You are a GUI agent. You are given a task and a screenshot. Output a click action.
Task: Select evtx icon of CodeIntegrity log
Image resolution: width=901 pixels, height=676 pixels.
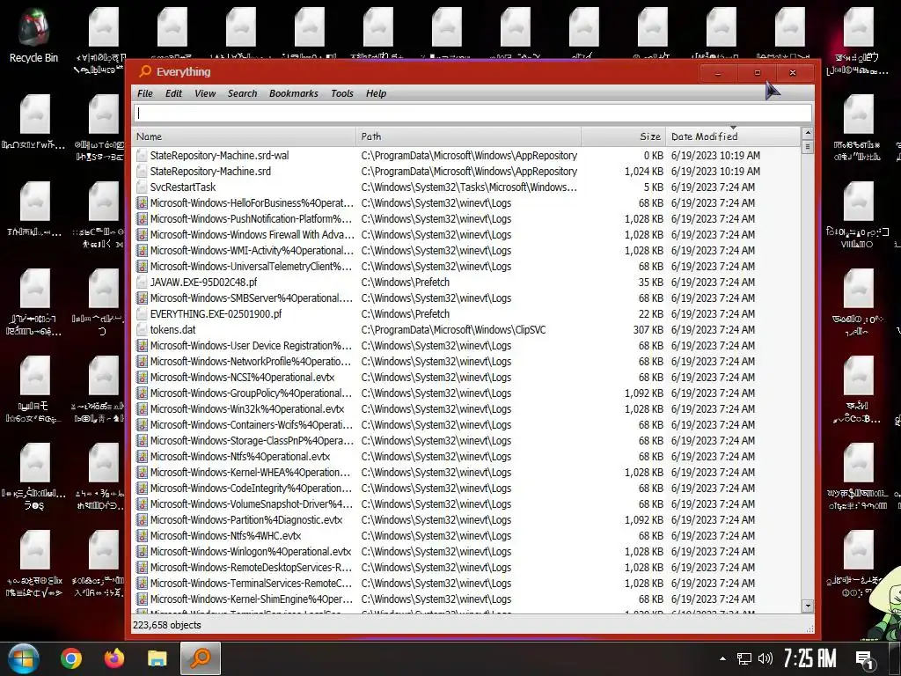point(142,489)
